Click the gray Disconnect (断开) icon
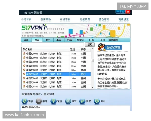The width and height of the screenshot is (151, 121). coord(39,101)
